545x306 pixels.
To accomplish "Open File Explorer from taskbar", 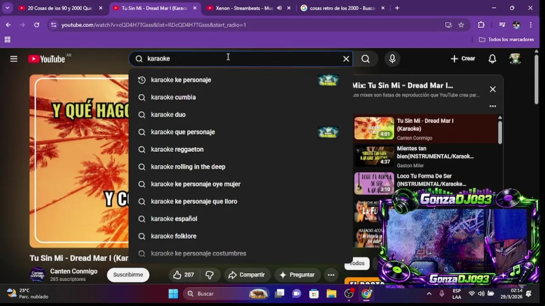I will tap(331, 294).
